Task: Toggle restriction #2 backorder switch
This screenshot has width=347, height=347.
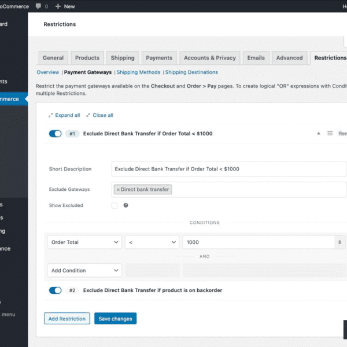Action: (56, 290)
